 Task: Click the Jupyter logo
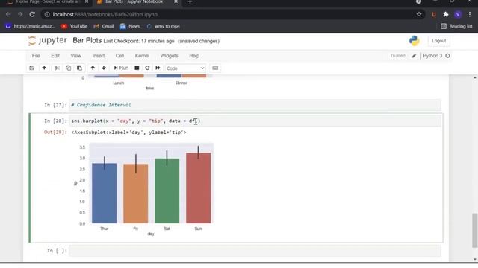point(47,41)
